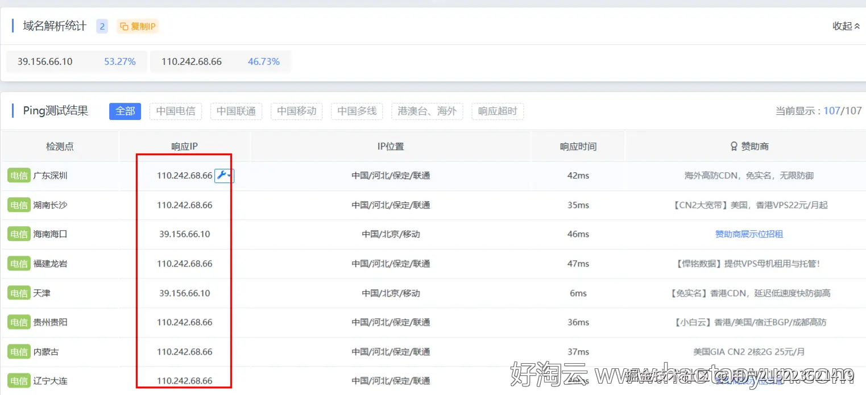Click the 响应时间 column header

tap(578, 146)
